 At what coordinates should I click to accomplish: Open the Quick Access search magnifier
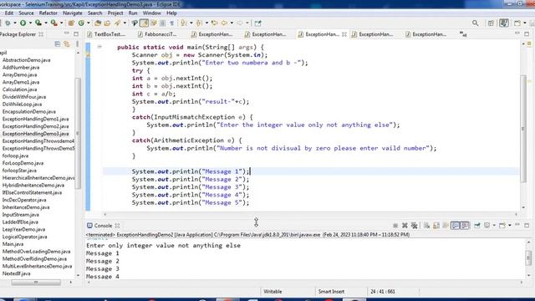tap(476, 23)
